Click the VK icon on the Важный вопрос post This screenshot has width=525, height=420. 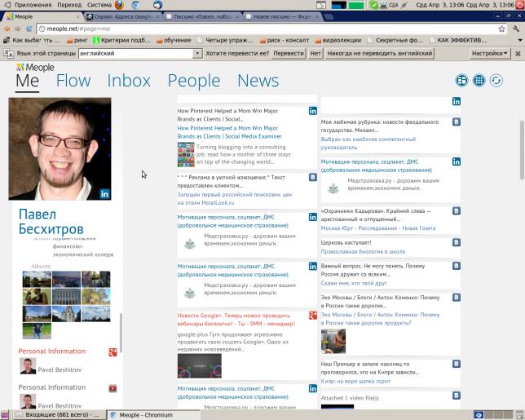tap(457, 266)
